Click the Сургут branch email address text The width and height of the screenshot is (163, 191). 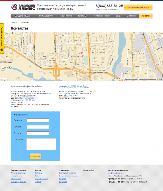76,98
